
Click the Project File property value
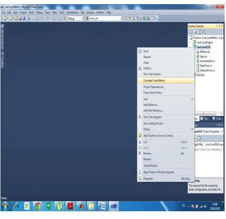coord(214,145)
